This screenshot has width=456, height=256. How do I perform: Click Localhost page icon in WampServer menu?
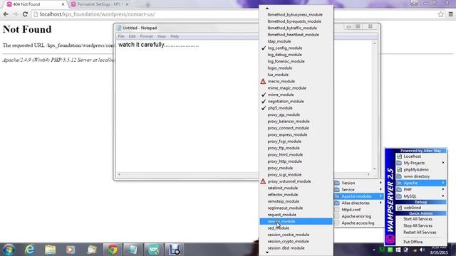click(399, 156)
